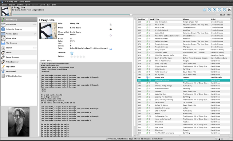
Task: Open the Serve music entry
Action: tap(19, 71)
